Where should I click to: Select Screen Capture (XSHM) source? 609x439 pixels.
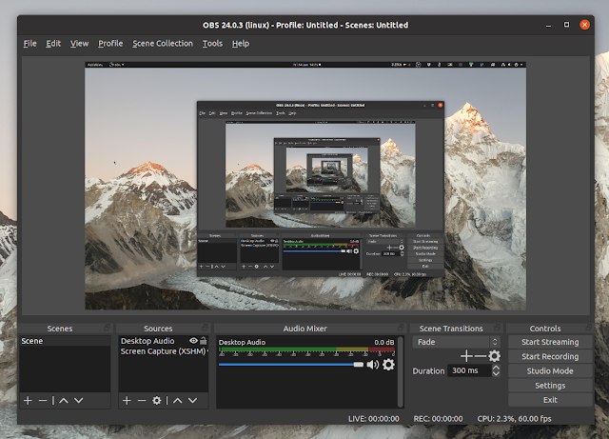[160, 351]
